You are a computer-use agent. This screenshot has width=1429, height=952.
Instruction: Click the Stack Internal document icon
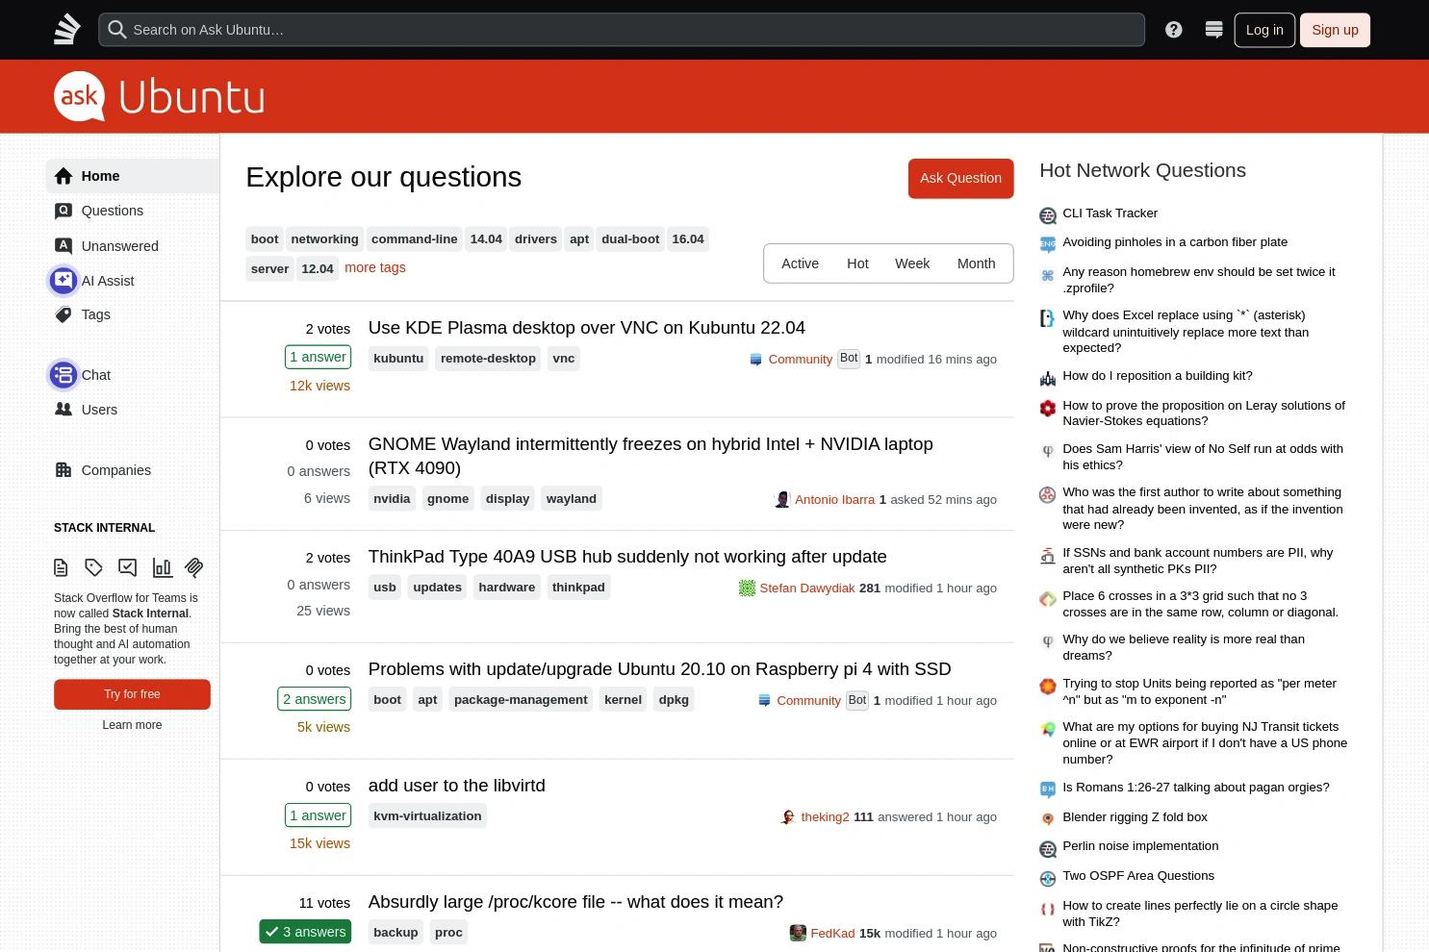[62, 567]
